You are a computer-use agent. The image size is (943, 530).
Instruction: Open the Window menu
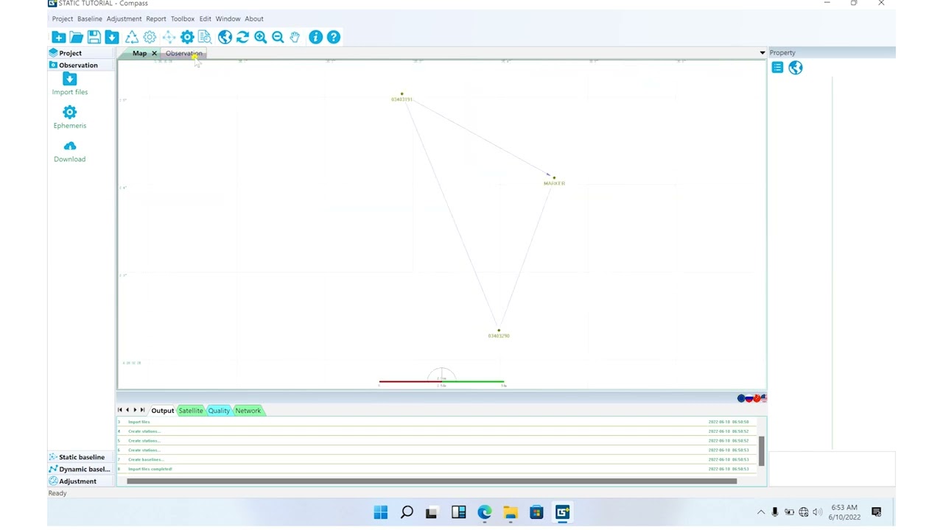click(x=228, y=18)
